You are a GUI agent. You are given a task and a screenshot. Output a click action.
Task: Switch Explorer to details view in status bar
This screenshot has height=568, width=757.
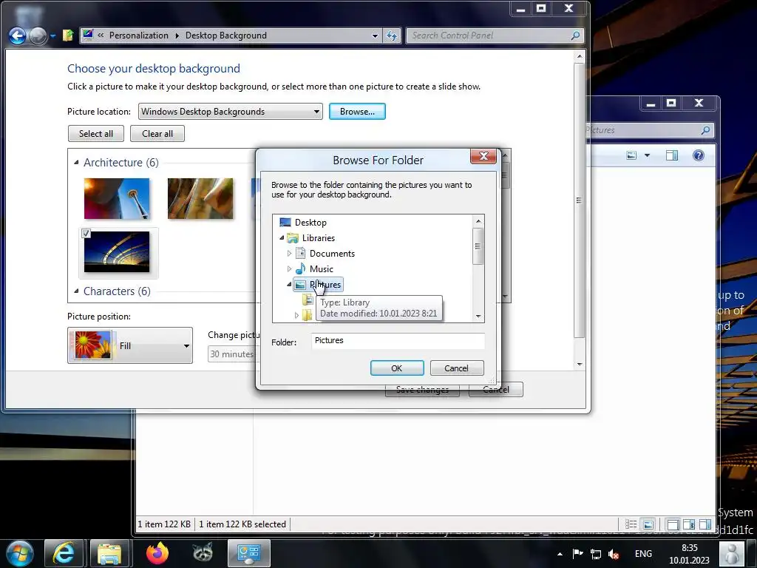click(631, 524)
